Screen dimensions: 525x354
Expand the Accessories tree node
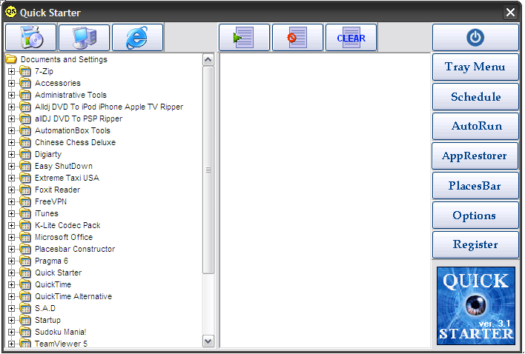[11, 83]
